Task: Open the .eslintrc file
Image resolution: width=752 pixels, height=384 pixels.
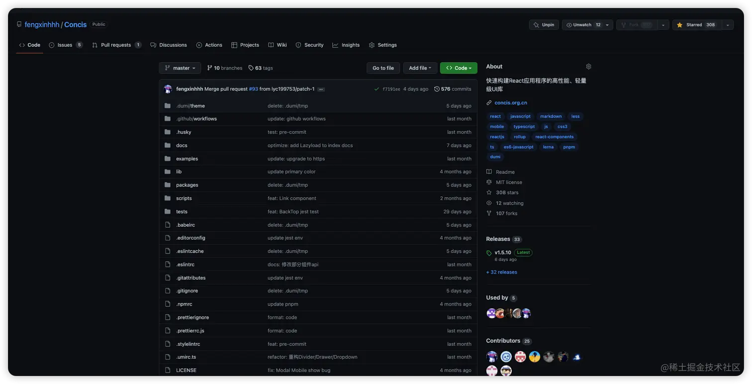Action: coord(185,264)
